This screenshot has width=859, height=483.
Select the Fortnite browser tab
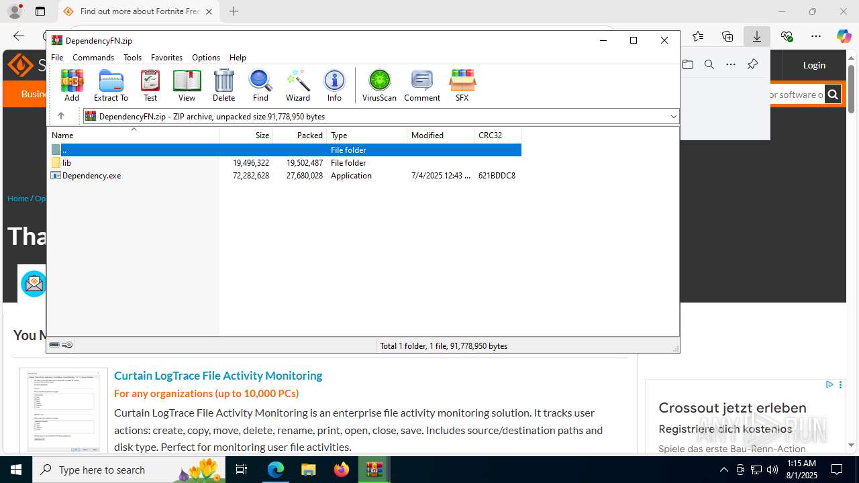(x=139, y=11)
